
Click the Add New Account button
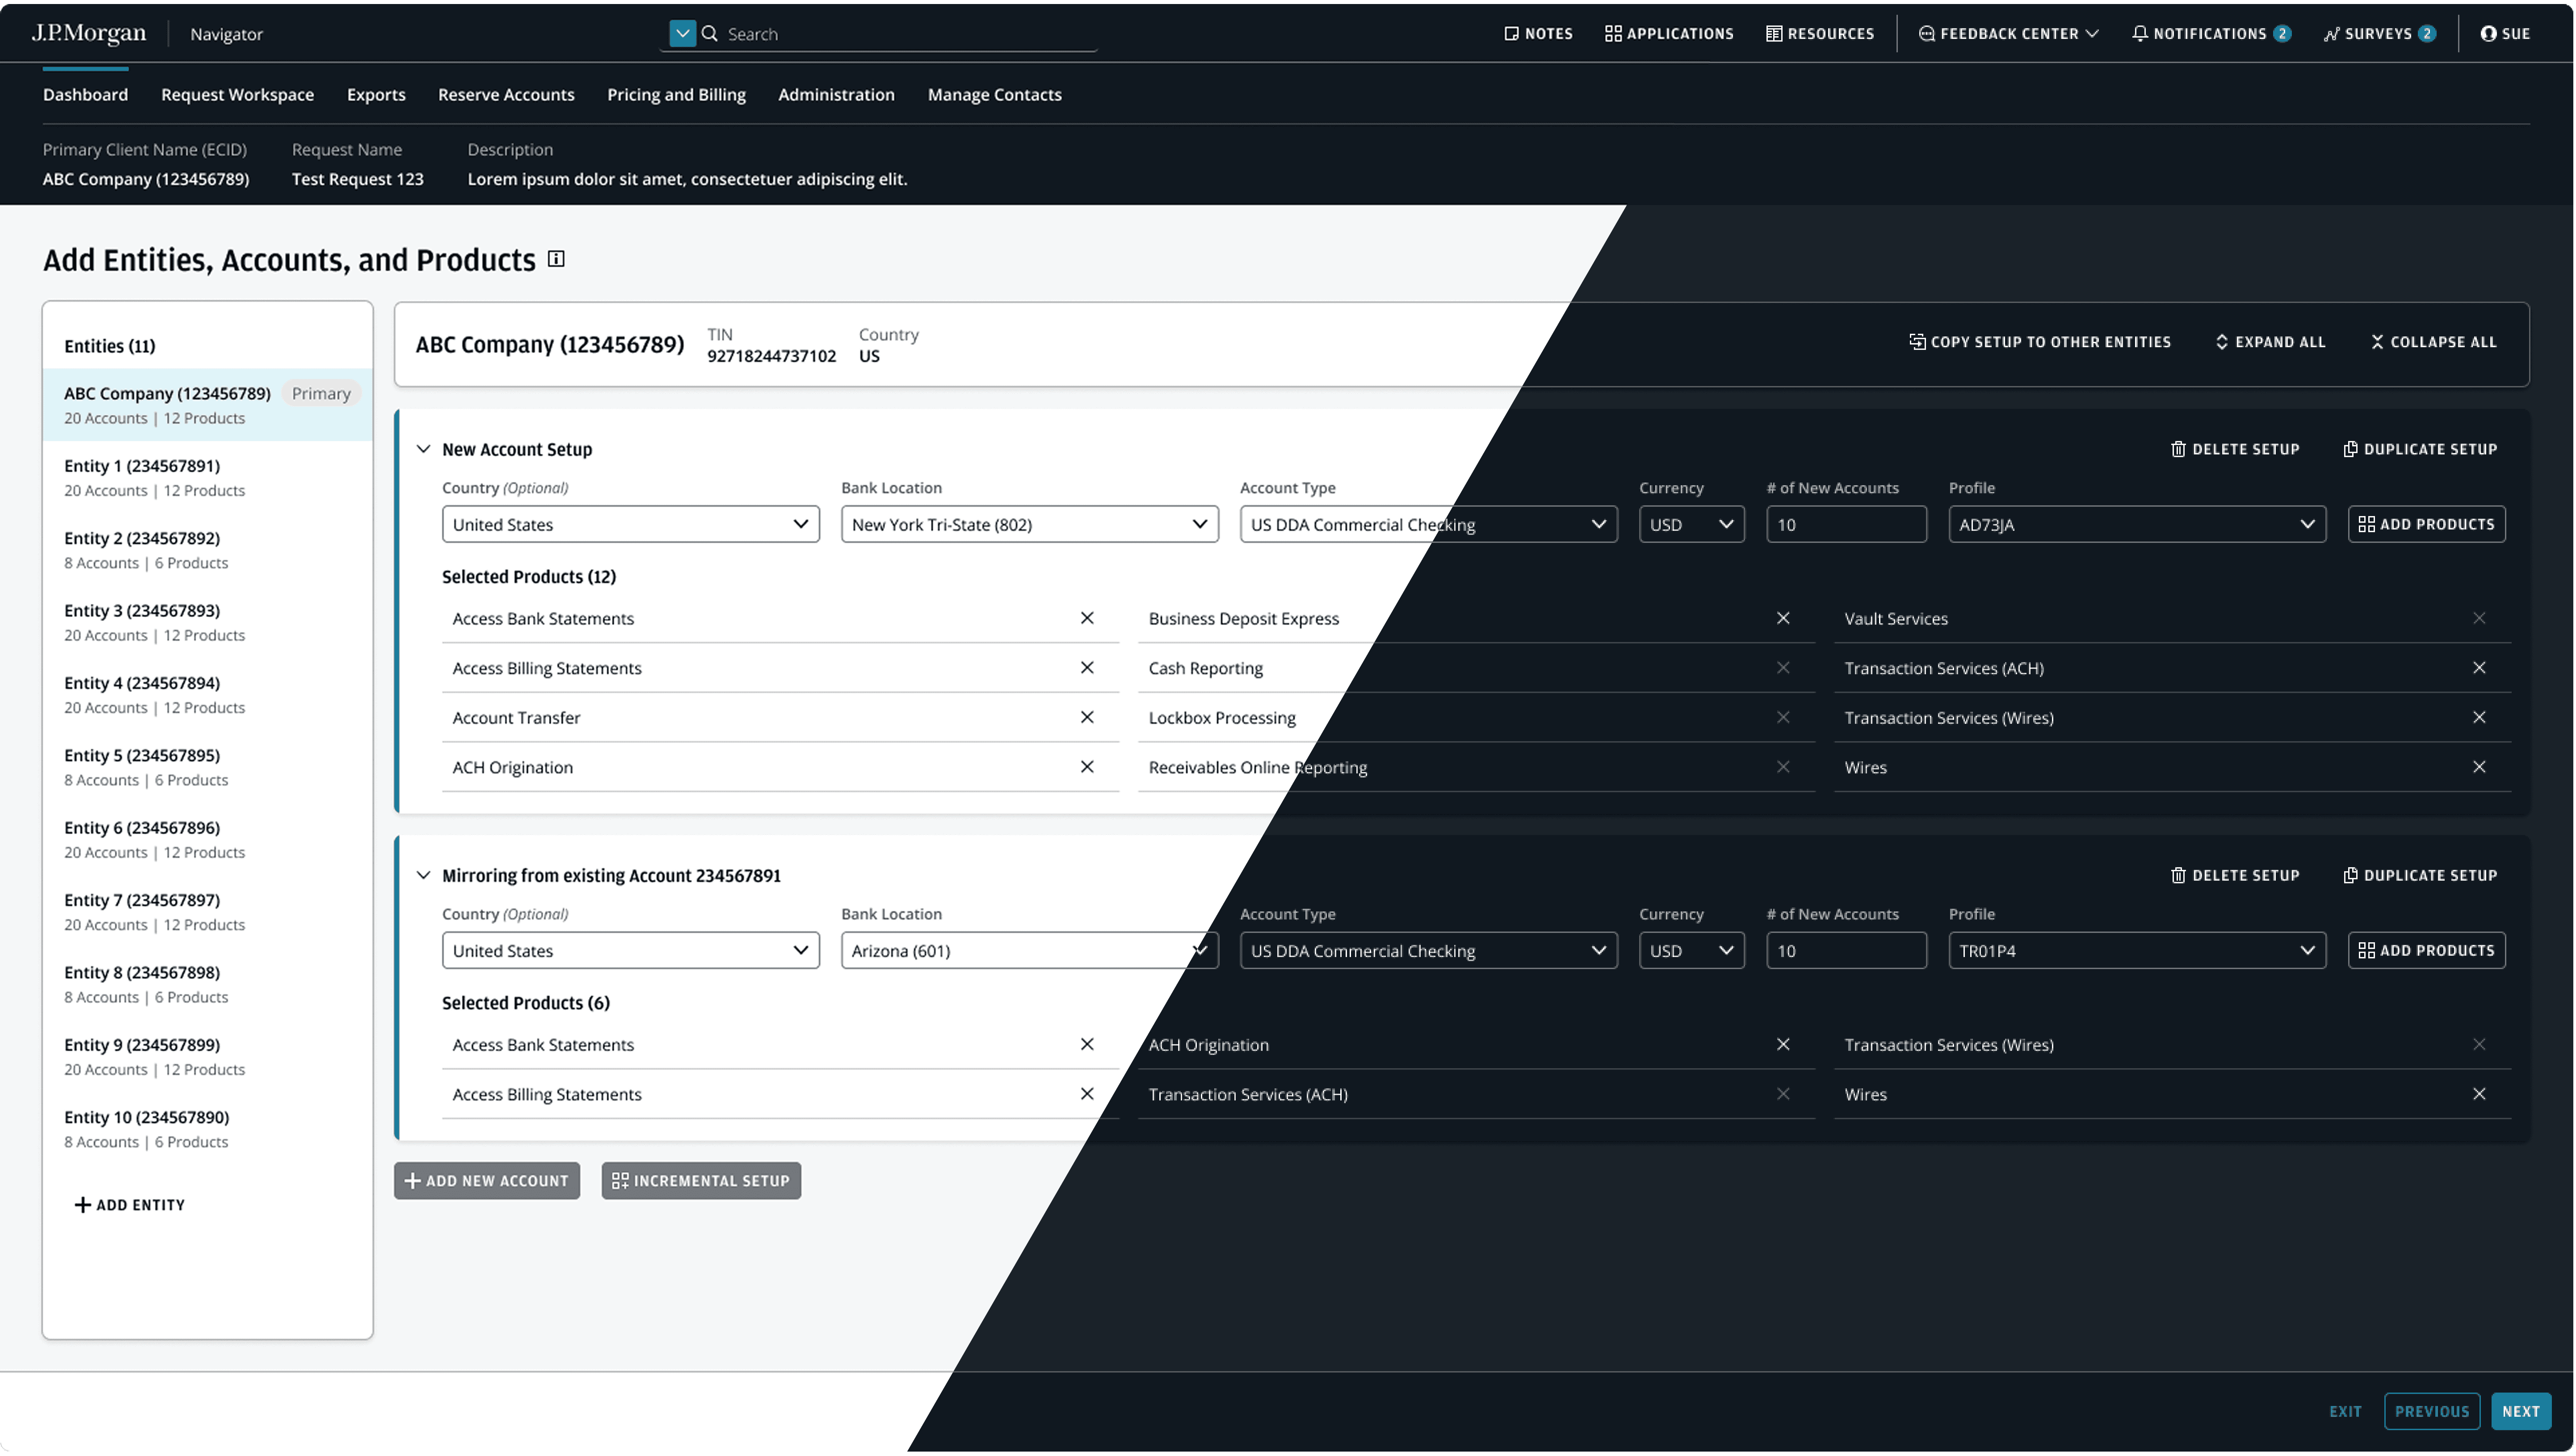pyautogui.click(x=487, y=1180)
